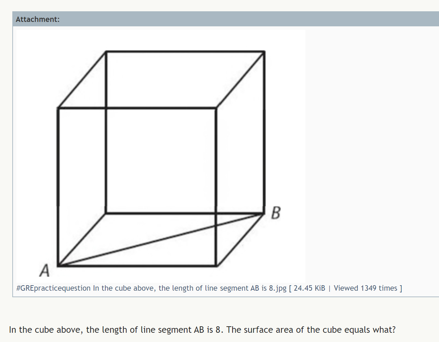Click the 'Viewed 1349 times' text
Screen dimensions: 439x342
[365, 288]
